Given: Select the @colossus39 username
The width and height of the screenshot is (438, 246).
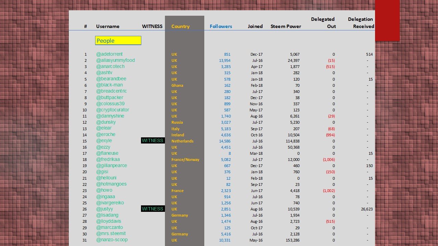Looking at the screenshot, I should tap(110, 104).
